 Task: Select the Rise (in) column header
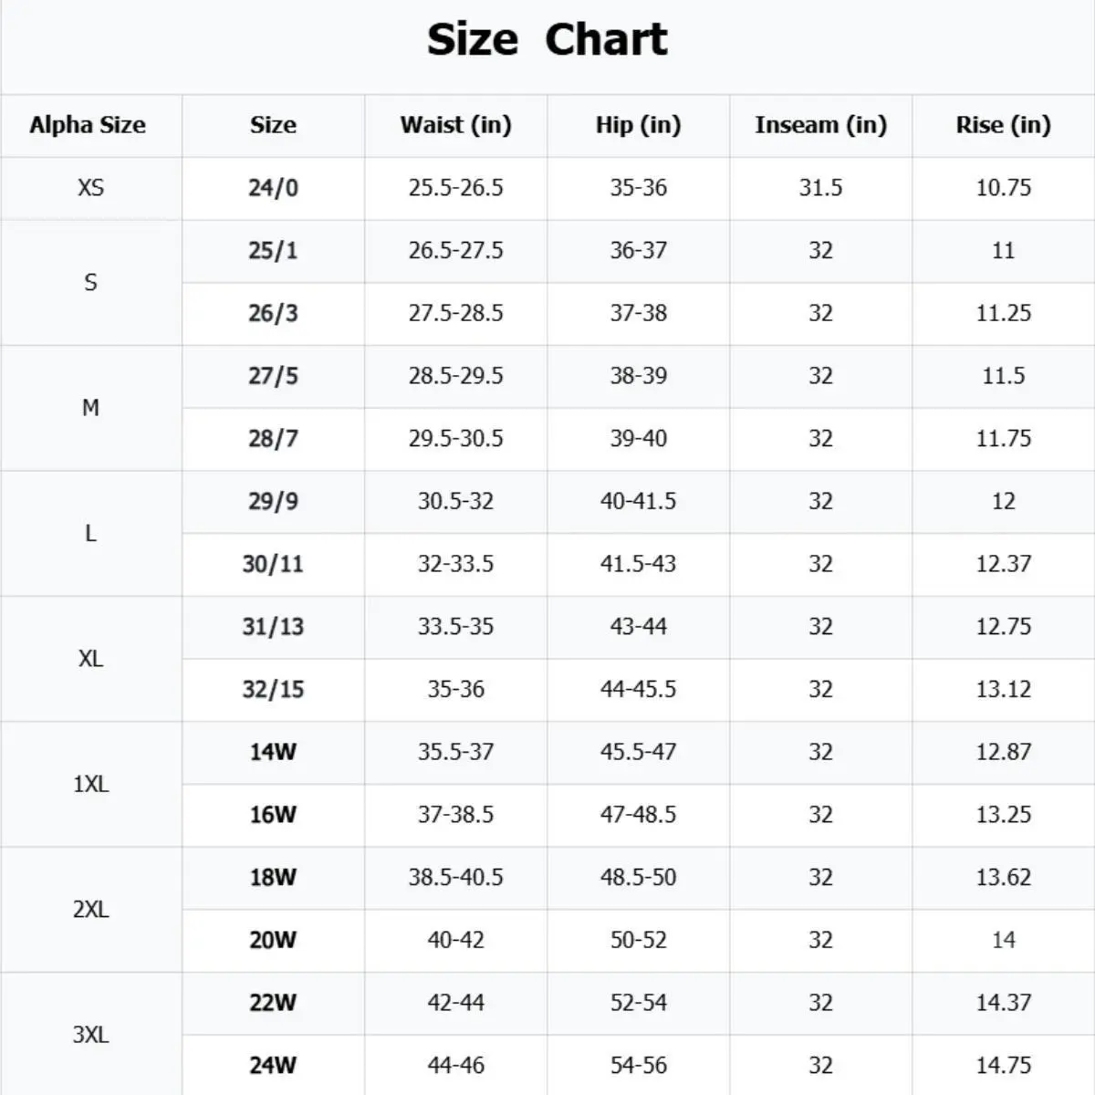point(1003,125)
